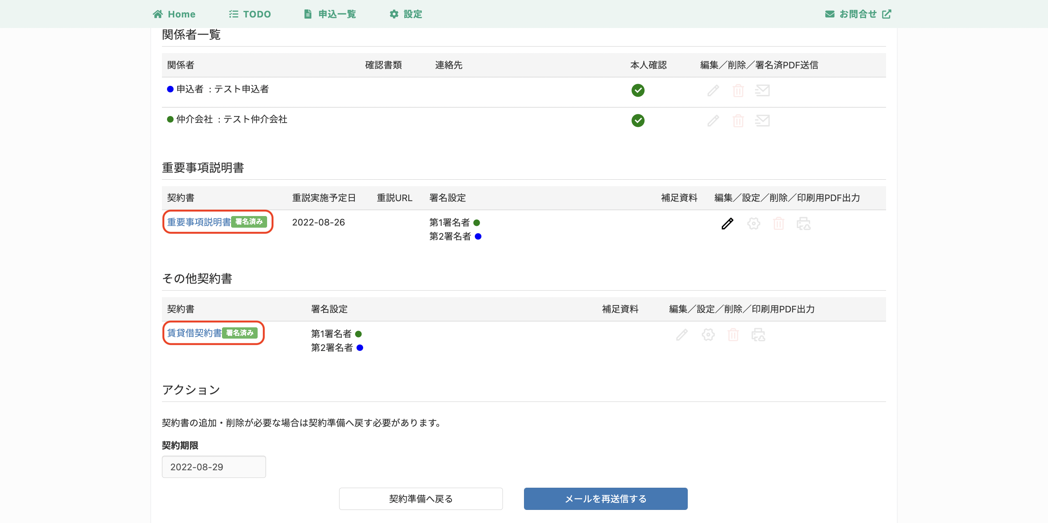Image resolution: width=1048 pixels, height=523 pixels.
Task: Click the edit pencil for 申込者 row
Action: pyautogui.click(x=713, y=90)
